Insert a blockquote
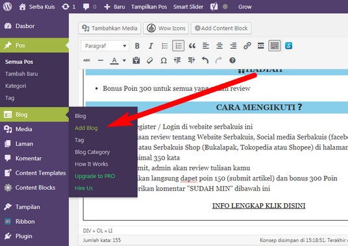 (x=192, y=46)
